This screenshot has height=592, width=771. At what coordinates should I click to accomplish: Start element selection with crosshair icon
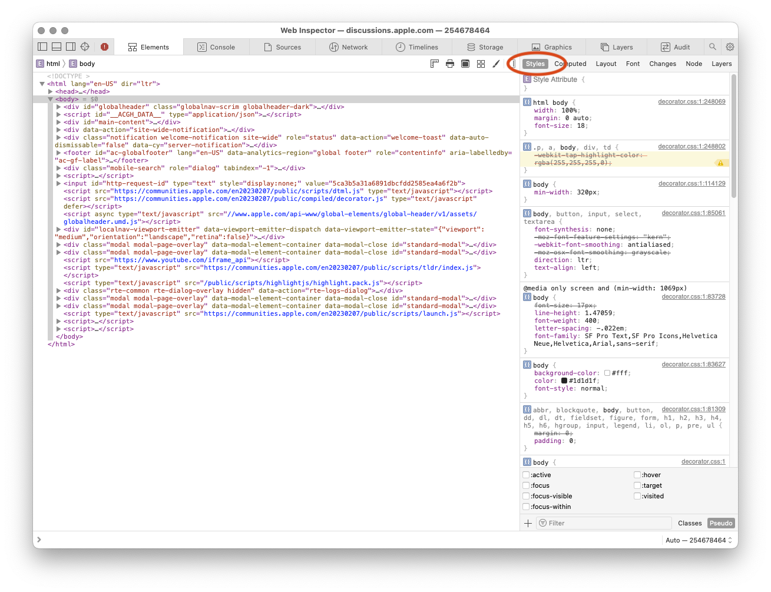(85, 47)
